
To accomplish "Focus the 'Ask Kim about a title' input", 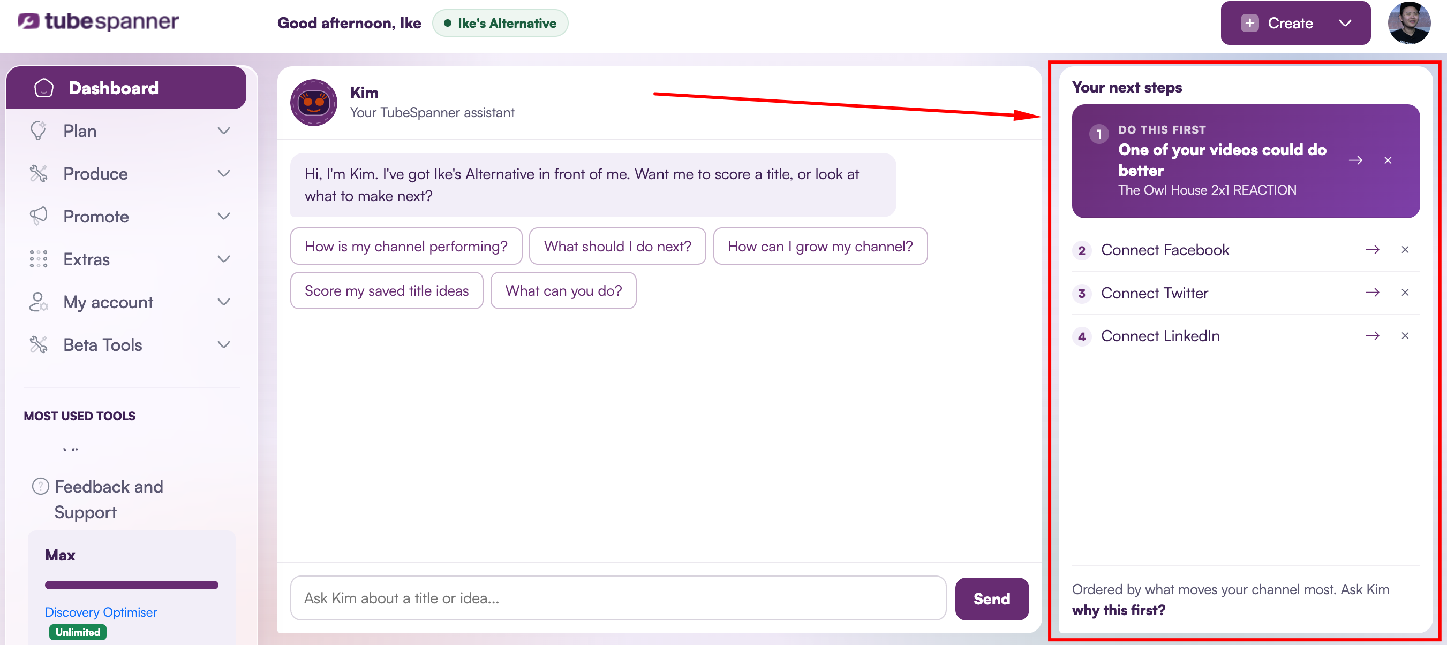I will pyautogui.click(x=618, y=598).
